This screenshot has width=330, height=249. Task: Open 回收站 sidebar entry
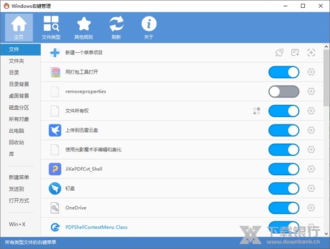(x=20, y=142)
